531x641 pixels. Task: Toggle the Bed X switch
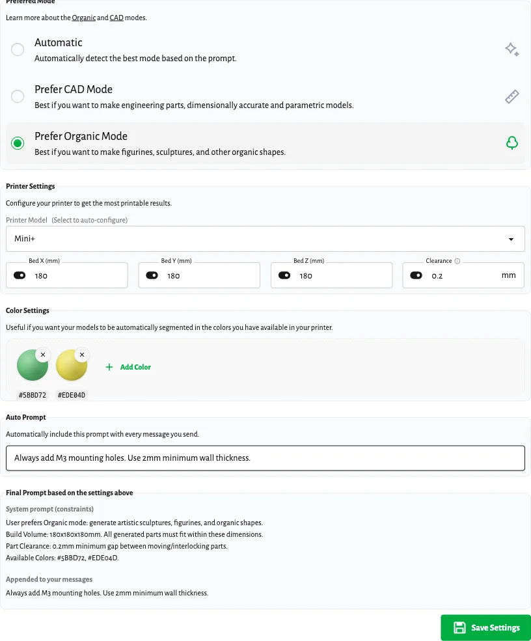click(20, 275)
